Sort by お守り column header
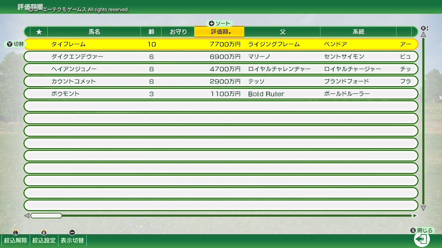 (x=178, y=32)
